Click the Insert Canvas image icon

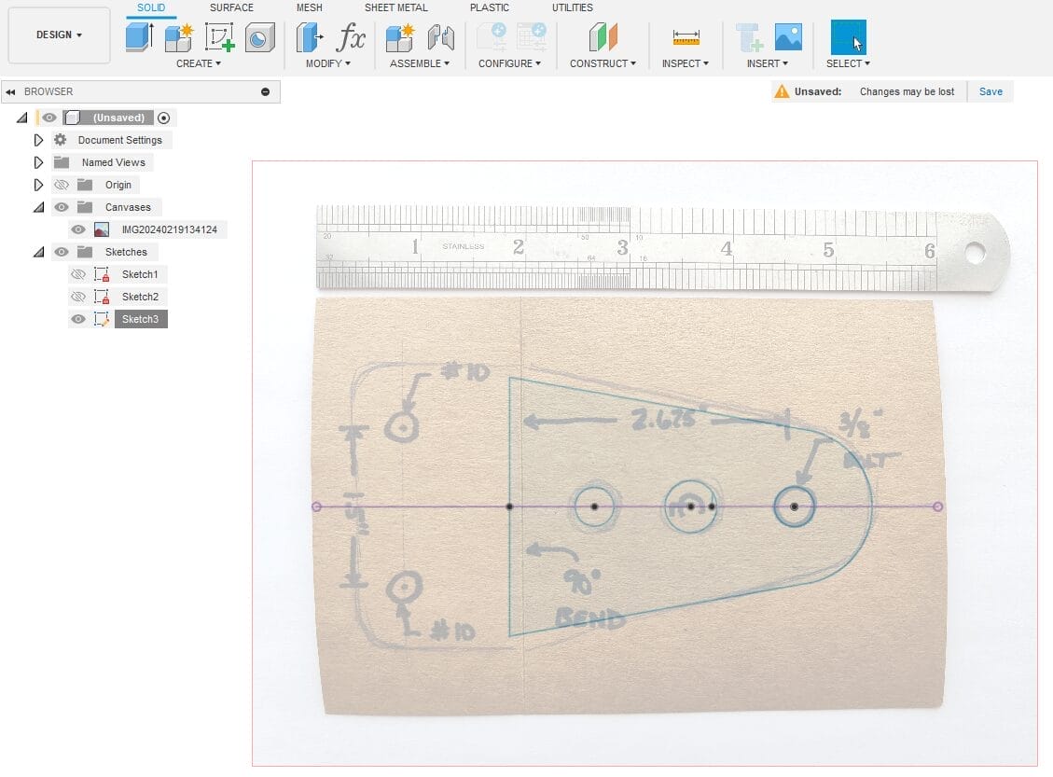pos(788,37)
